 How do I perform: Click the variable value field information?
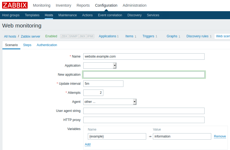click(x=182, y=136)
